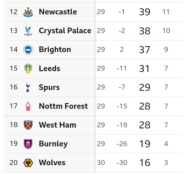Open Nottm Forest team page
This screenshot has height=174, width=186.
pyautogui.click(x=63, y=106)
